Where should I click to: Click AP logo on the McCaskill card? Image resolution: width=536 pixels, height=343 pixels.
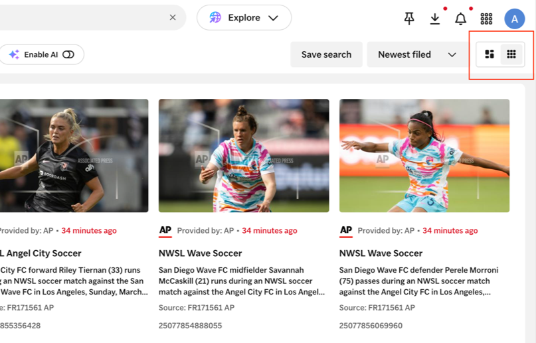[165, 231]
